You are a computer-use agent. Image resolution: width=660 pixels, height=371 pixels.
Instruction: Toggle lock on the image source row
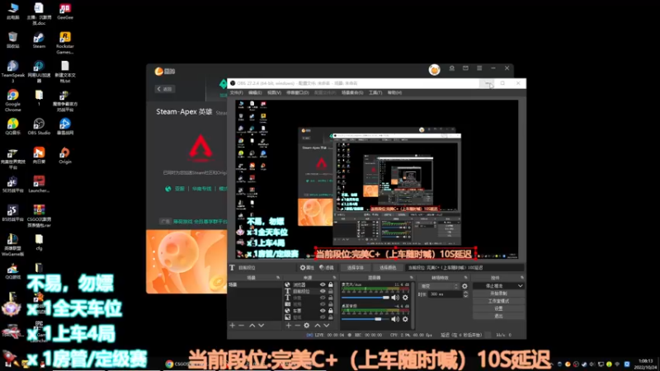pyautogui.click(x=331, y=317)
